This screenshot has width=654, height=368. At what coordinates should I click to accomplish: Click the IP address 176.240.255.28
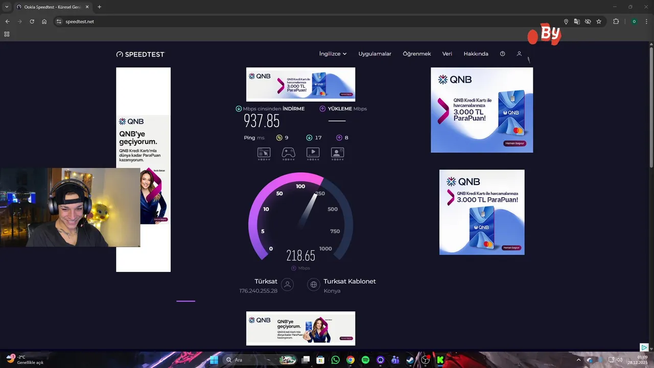point(258,291)
